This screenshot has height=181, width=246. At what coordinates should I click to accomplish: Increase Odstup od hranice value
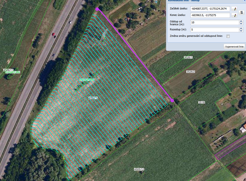coord(241,21)
